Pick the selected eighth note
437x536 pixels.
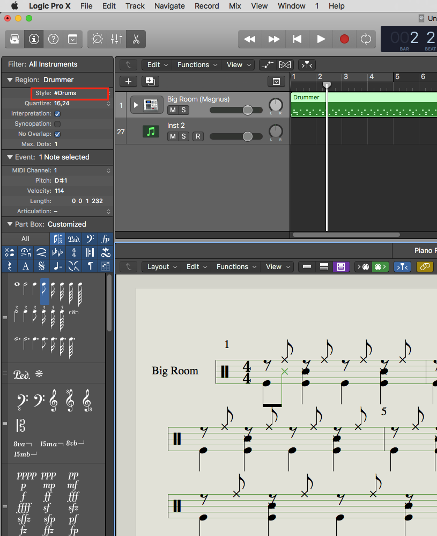(45, 291)
